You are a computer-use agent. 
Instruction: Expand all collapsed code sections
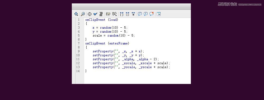(133, 14)
